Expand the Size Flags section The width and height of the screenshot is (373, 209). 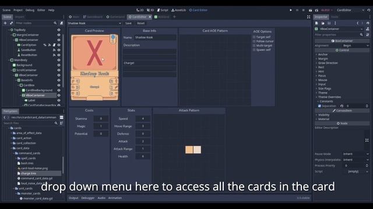pyautogui.click(x=325, y=88)
